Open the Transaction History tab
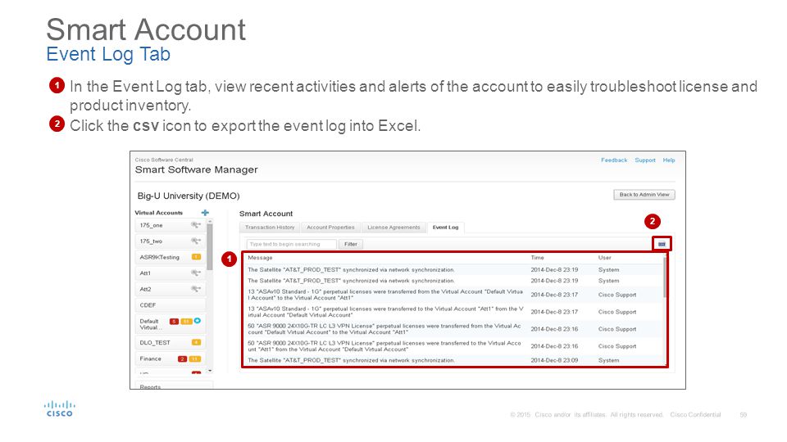Viewport: 787px width, 442px height. point(270,228)
